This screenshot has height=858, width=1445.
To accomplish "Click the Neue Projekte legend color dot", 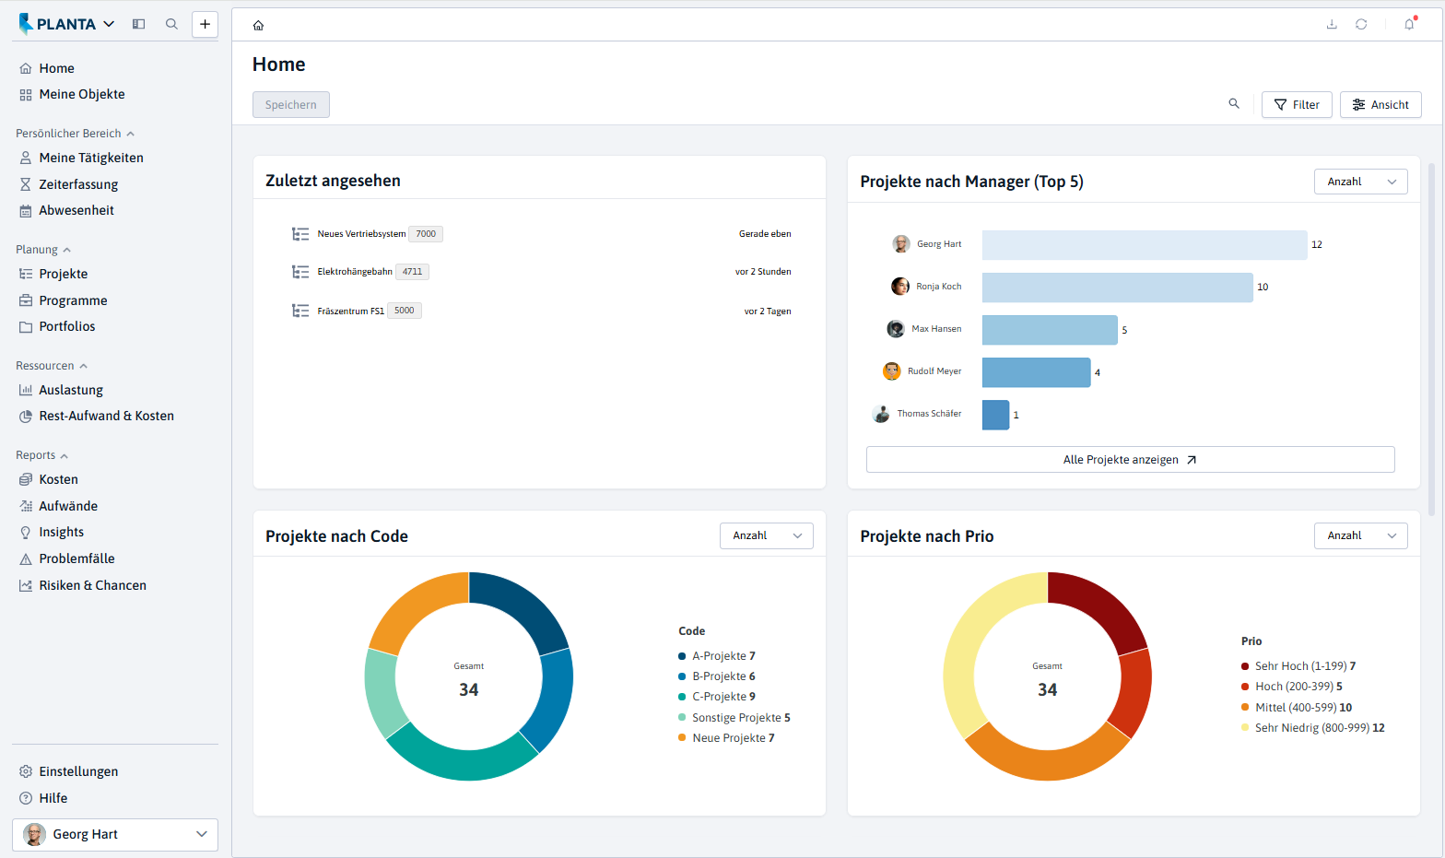I will 682,738.
